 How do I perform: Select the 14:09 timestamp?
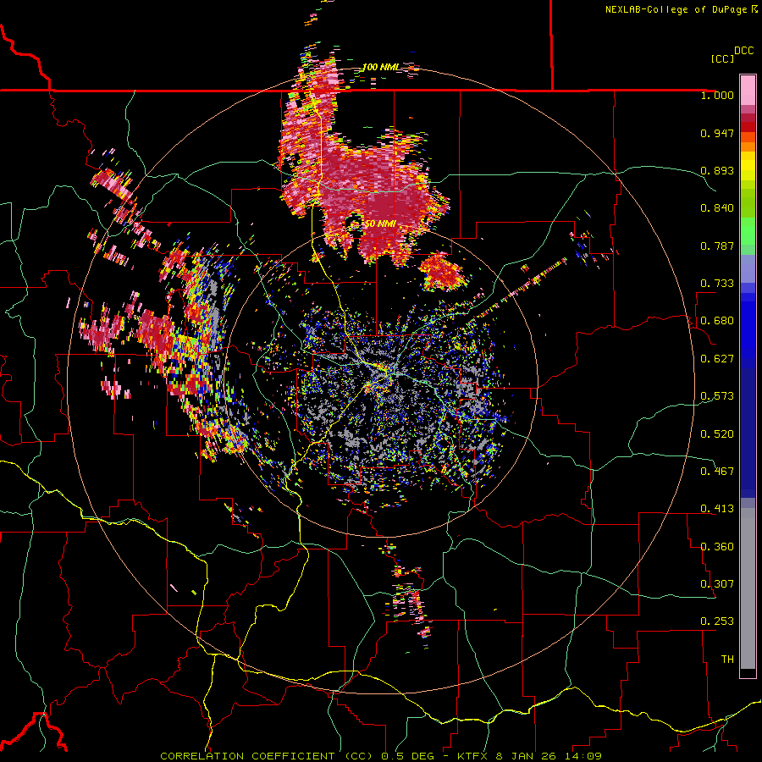[583, 756]
